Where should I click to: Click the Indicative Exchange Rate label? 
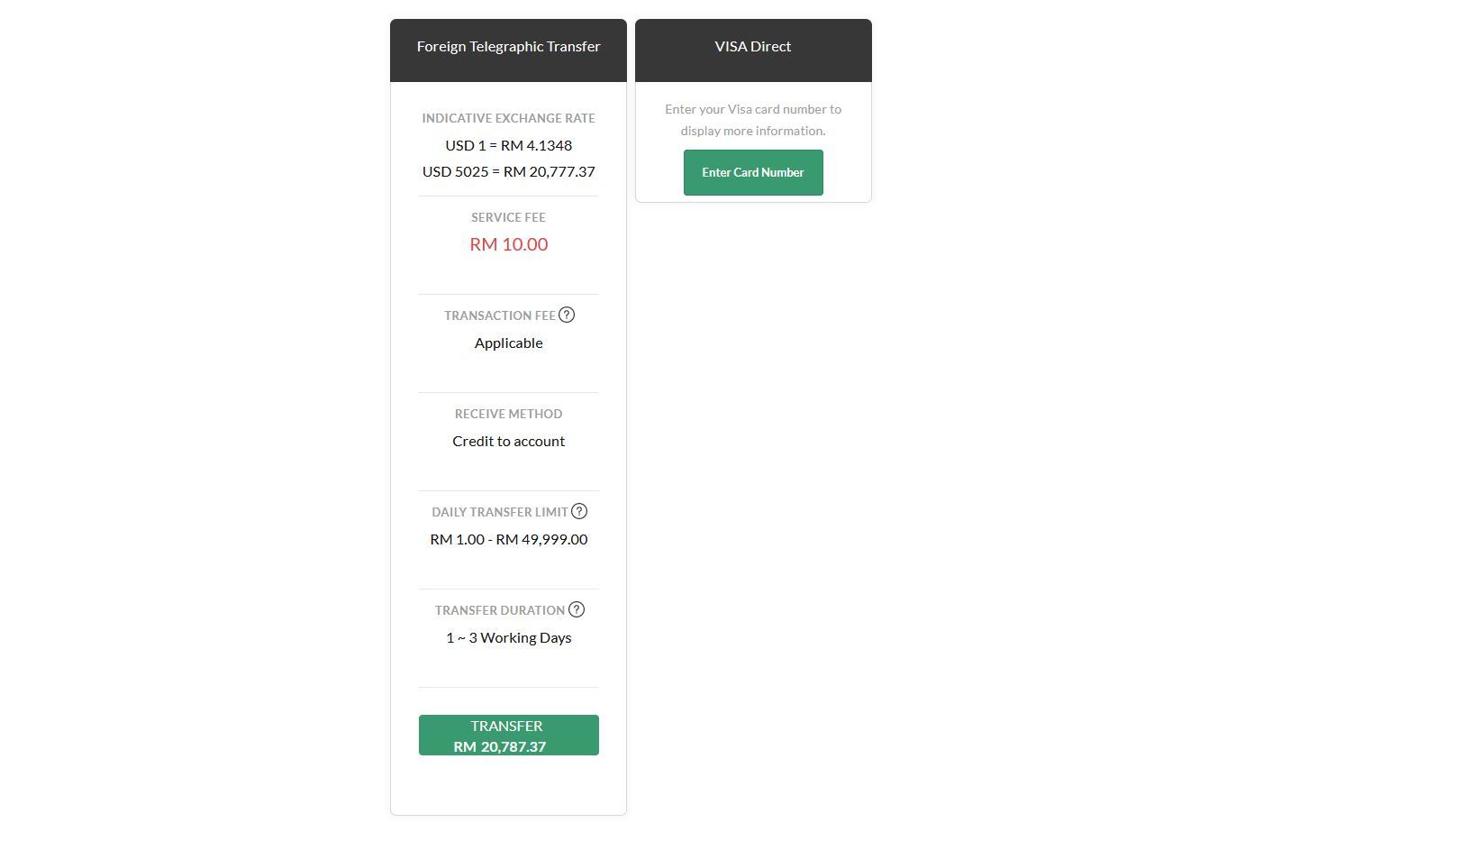508,118
